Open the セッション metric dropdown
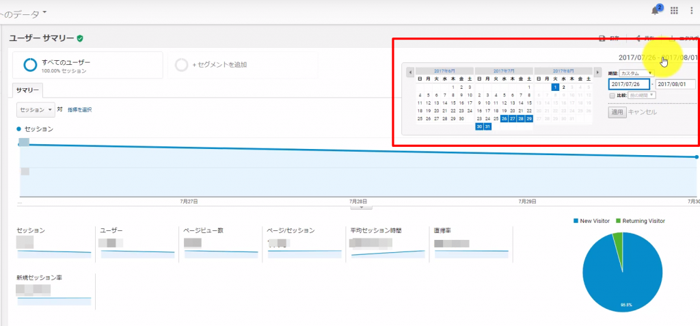The width and height of the screenshot is (700, 326). (x=36, y=109)
